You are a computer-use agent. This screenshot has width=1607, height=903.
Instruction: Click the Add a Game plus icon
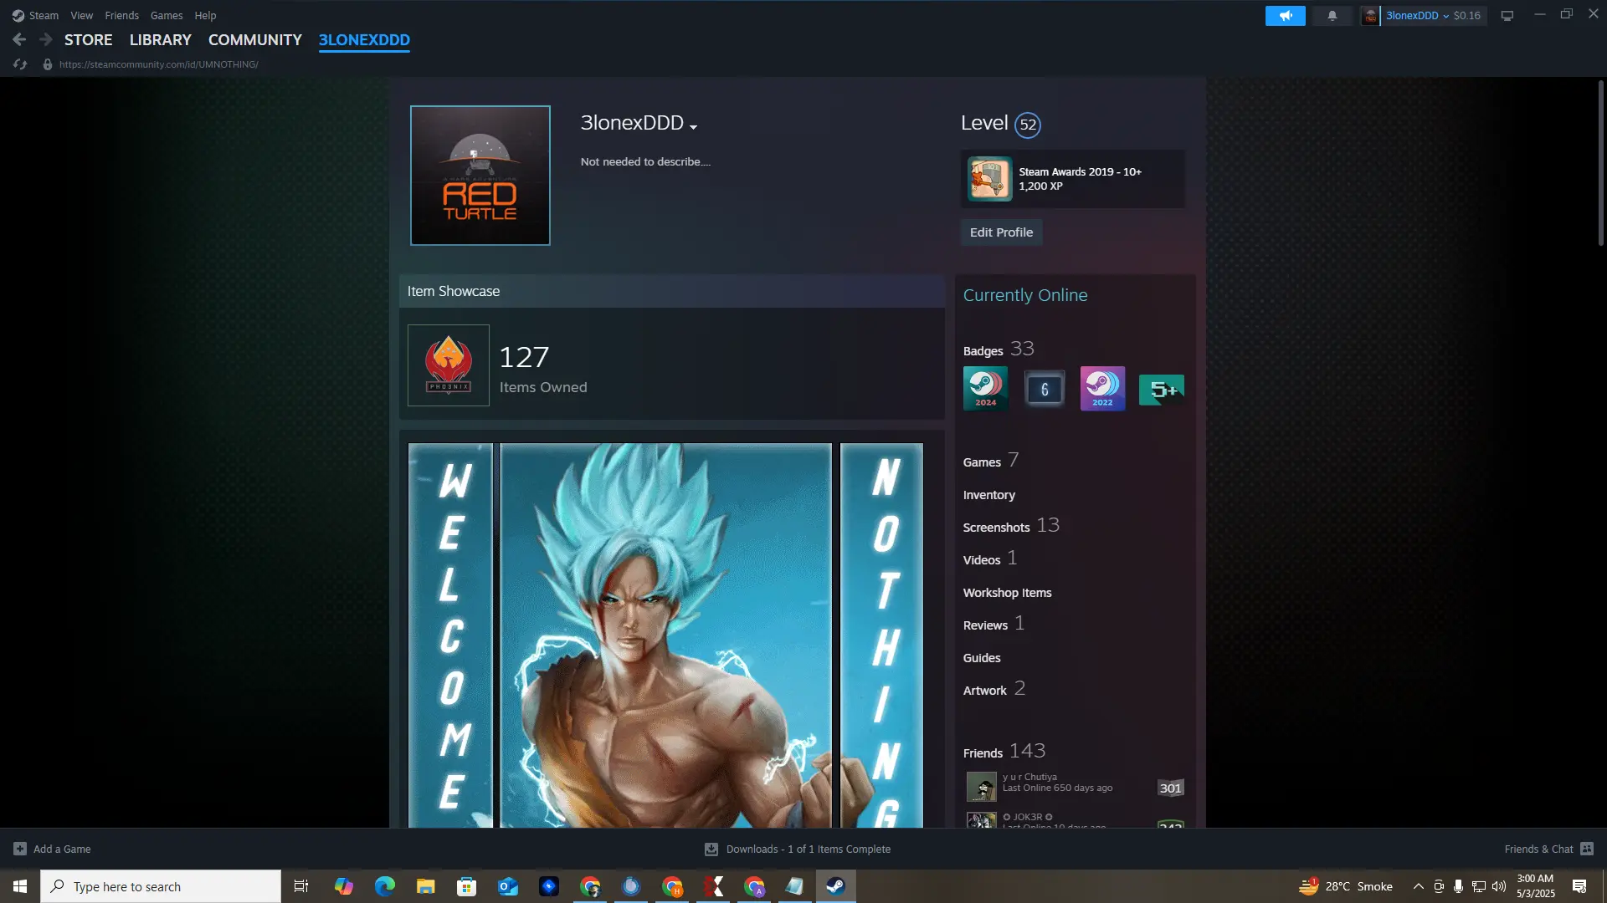20,849
